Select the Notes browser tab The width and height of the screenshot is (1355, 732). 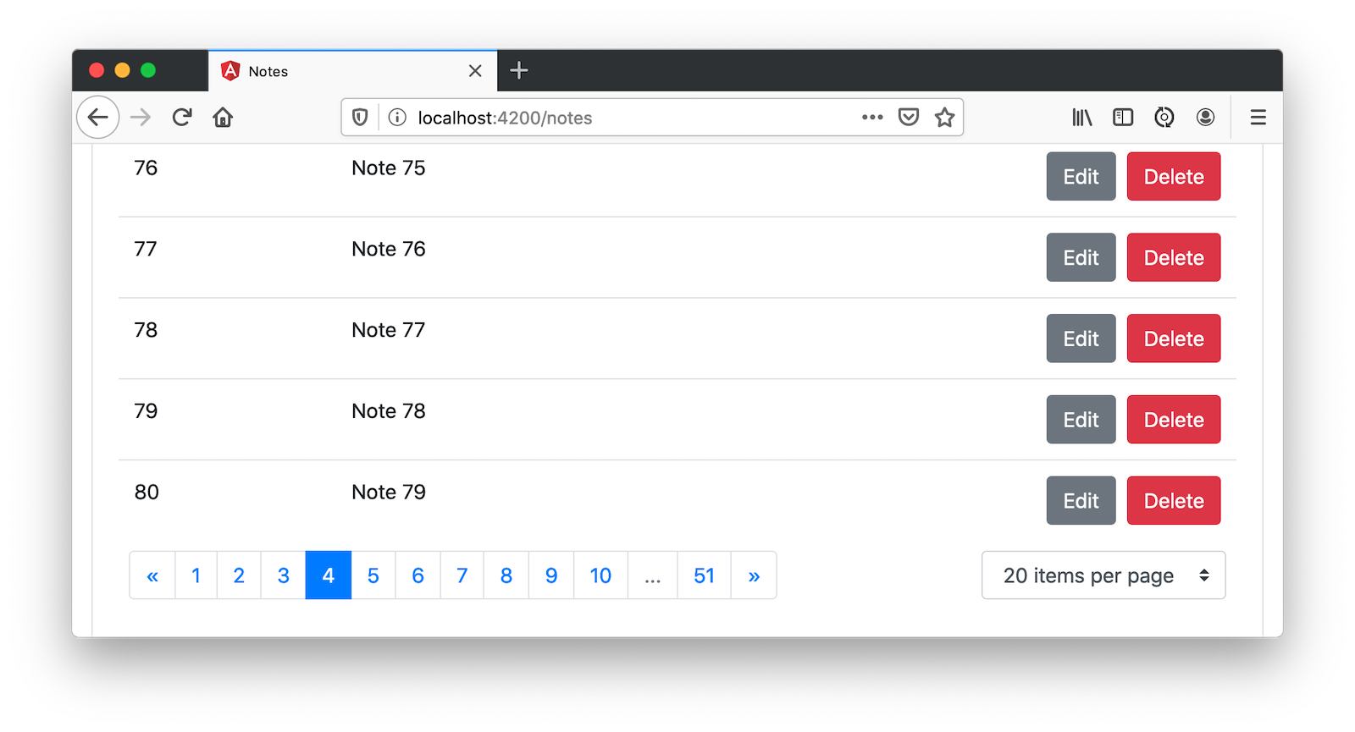click(x=339, y=72)
